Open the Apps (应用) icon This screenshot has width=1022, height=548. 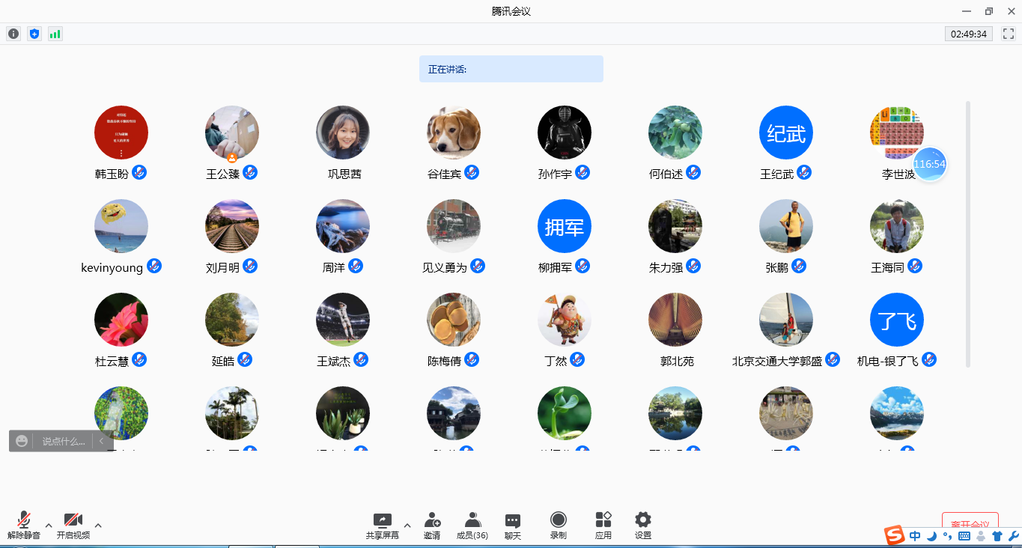(x=603, y=525)
